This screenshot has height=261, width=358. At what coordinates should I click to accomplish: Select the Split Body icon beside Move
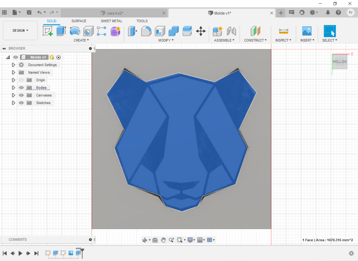click(187, 31)
